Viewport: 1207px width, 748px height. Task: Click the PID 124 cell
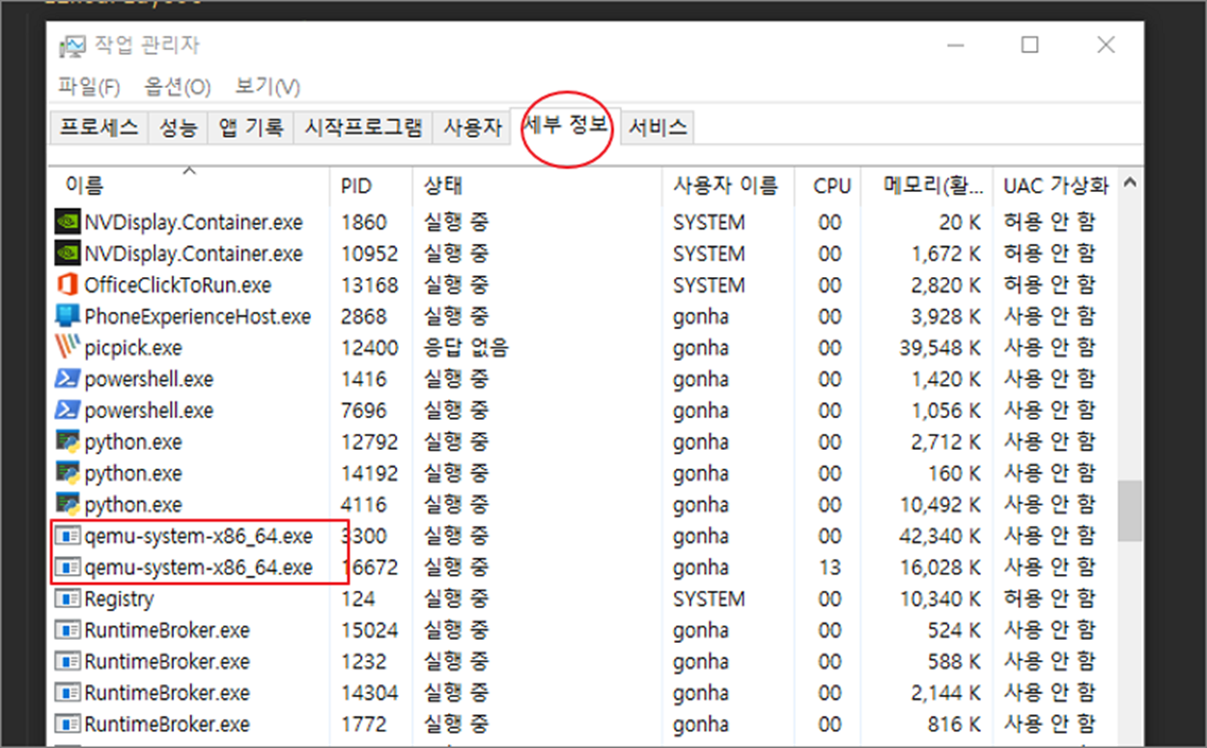pos(358,598)
